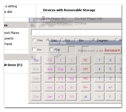Click the Sta button
The image size is (126, 112).
[x=36, y=60]
